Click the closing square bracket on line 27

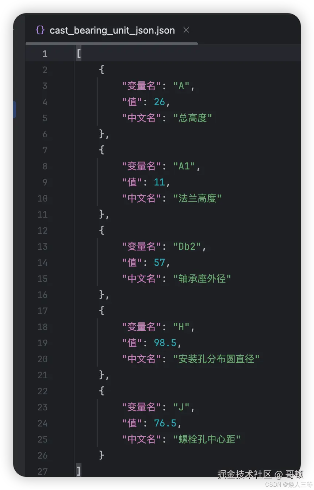point(79,471)
